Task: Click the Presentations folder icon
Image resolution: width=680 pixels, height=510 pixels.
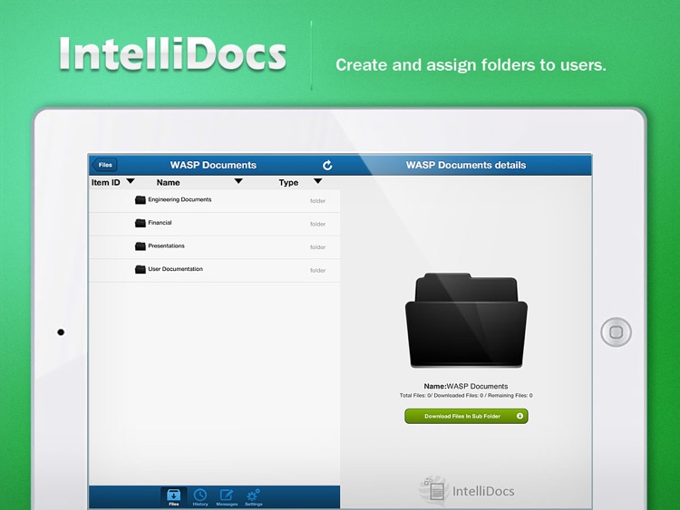Action: pos(140,246)
